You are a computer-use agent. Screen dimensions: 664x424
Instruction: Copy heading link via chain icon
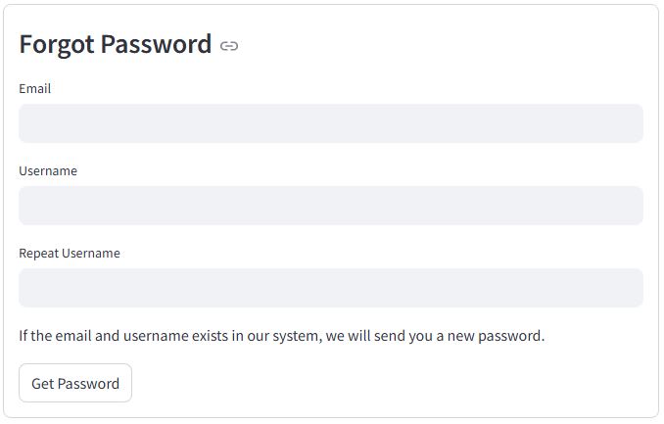229,46
